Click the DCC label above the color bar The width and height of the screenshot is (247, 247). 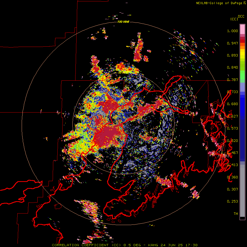pos(241,16)
